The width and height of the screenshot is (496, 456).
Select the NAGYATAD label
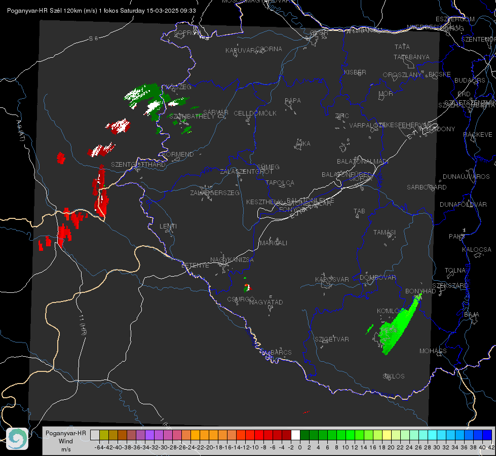[x=266, y=302]
